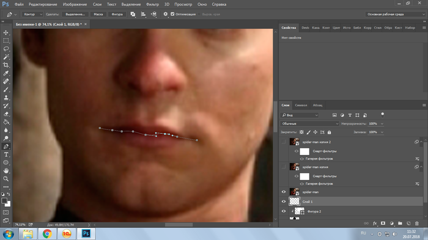
Task: Collapse smart filters of spider-man копия 2
Action: point(421,142)
